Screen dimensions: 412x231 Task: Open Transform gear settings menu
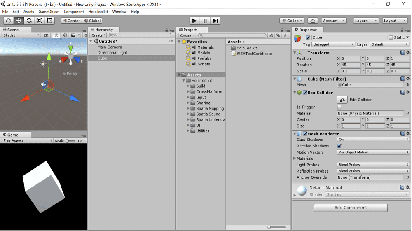click(408, 53)
